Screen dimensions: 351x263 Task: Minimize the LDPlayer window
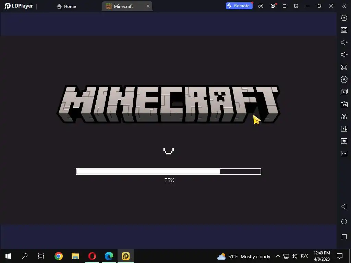pos(308,6)
